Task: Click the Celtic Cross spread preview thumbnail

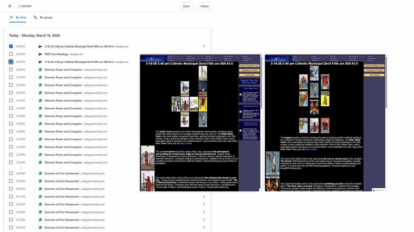Action: pyautogui.click(x=201, y=123)
